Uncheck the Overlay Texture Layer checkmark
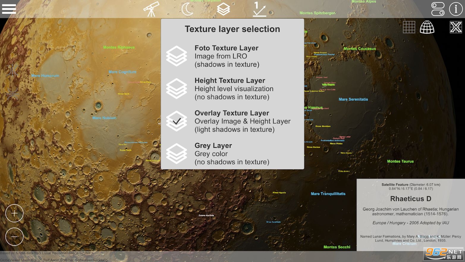 tap(177, 121)
